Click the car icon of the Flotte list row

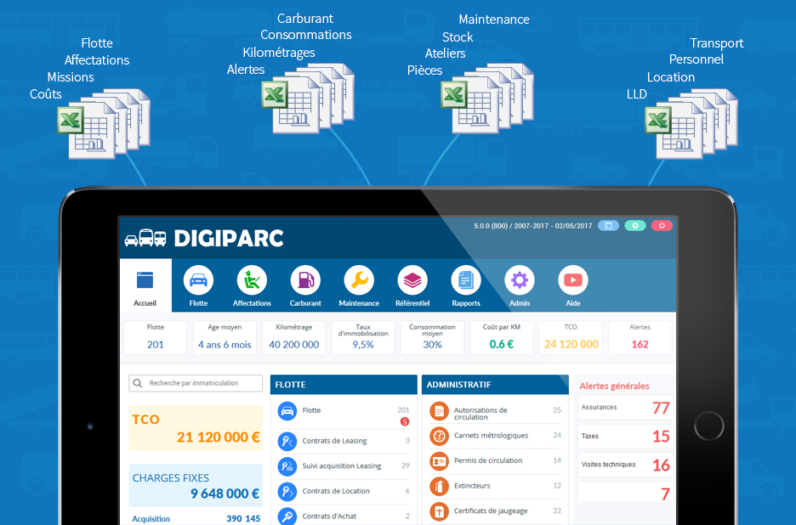point(287,411)
